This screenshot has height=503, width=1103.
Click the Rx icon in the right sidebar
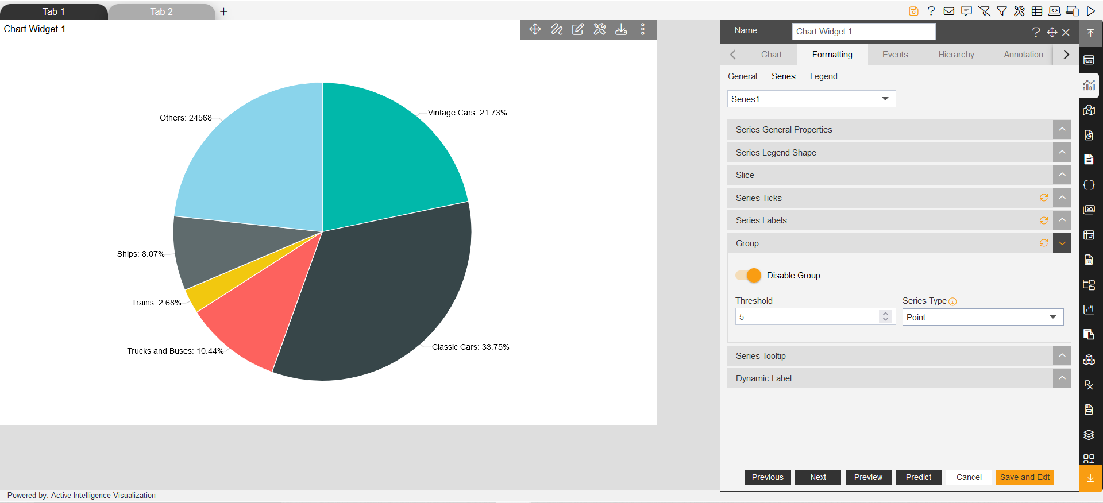point(1089,385)
